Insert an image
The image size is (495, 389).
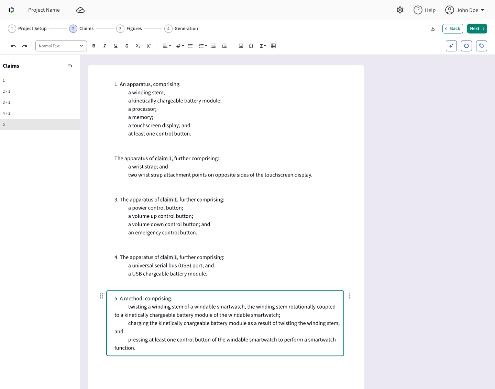pos(241,46)
